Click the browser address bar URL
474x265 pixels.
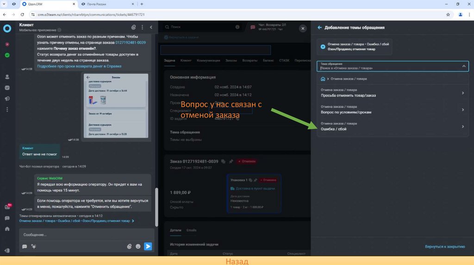tap(91, 14)
